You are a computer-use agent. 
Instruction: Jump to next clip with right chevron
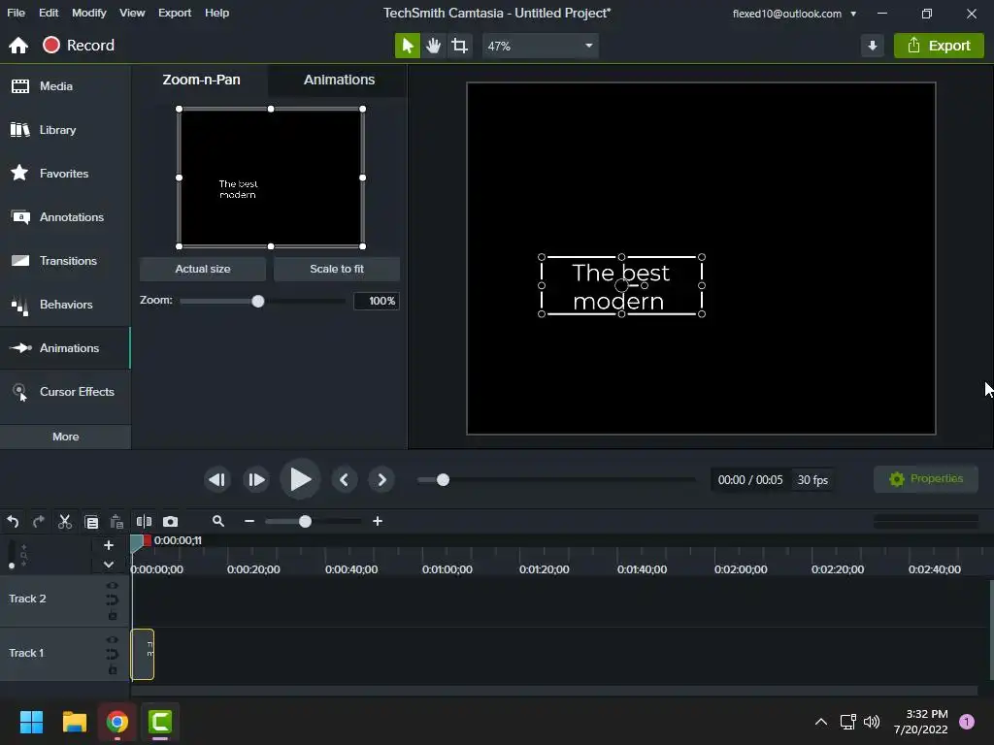tap(381, 479)
